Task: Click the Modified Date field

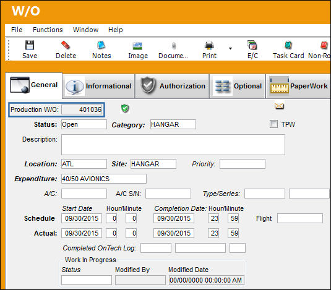Action: (x=207, y=280)
